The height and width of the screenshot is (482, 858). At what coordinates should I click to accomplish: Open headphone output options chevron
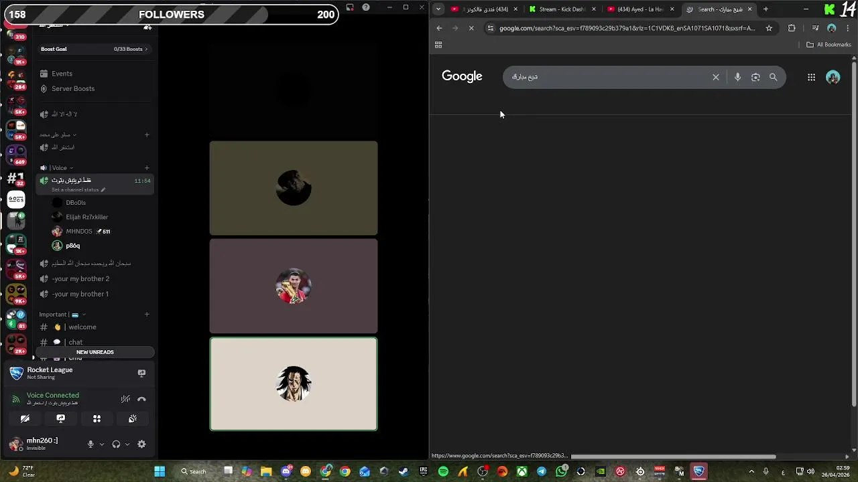coord(127,444)
